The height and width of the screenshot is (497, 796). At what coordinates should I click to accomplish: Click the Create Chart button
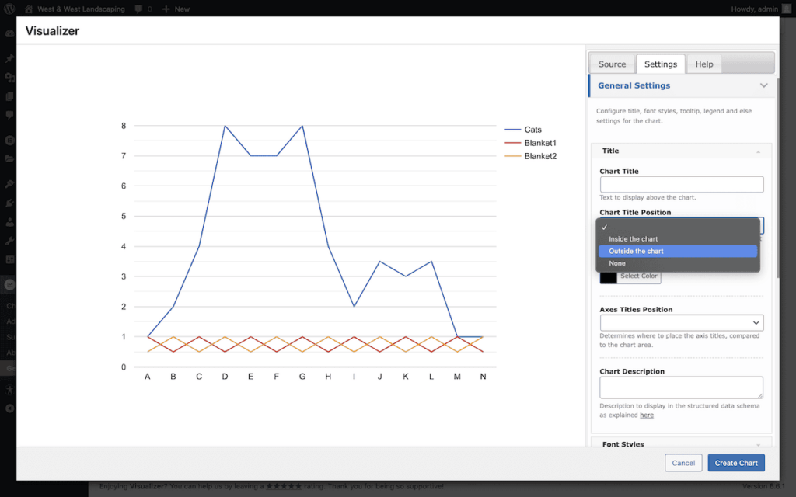735,462
